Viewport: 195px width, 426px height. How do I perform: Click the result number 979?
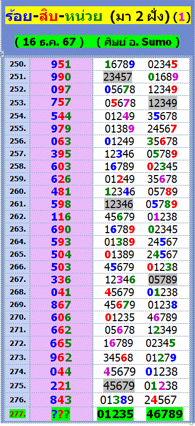coord(61,128)
